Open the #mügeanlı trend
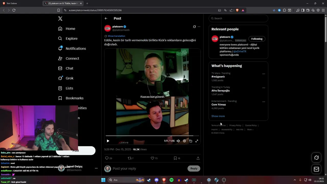The width and height of the screenshot is (327, 184). (218, 77)
